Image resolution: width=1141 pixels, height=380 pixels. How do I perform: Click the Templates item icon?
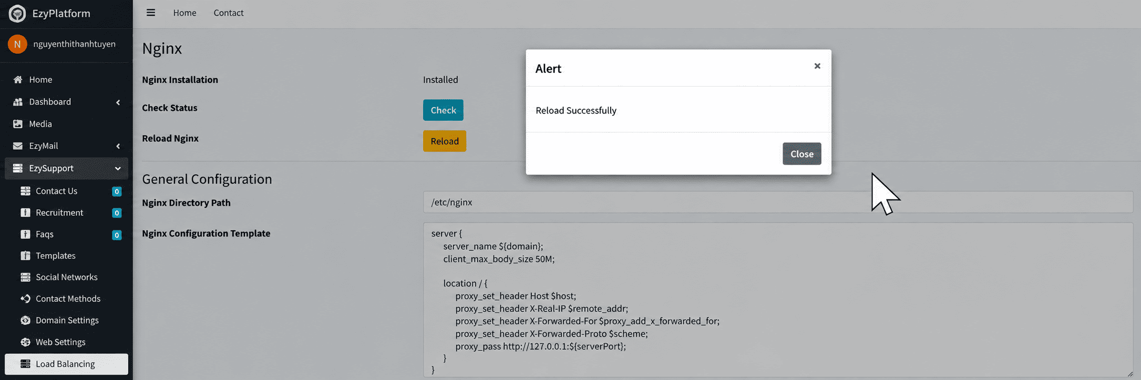[x=25, y=256]
